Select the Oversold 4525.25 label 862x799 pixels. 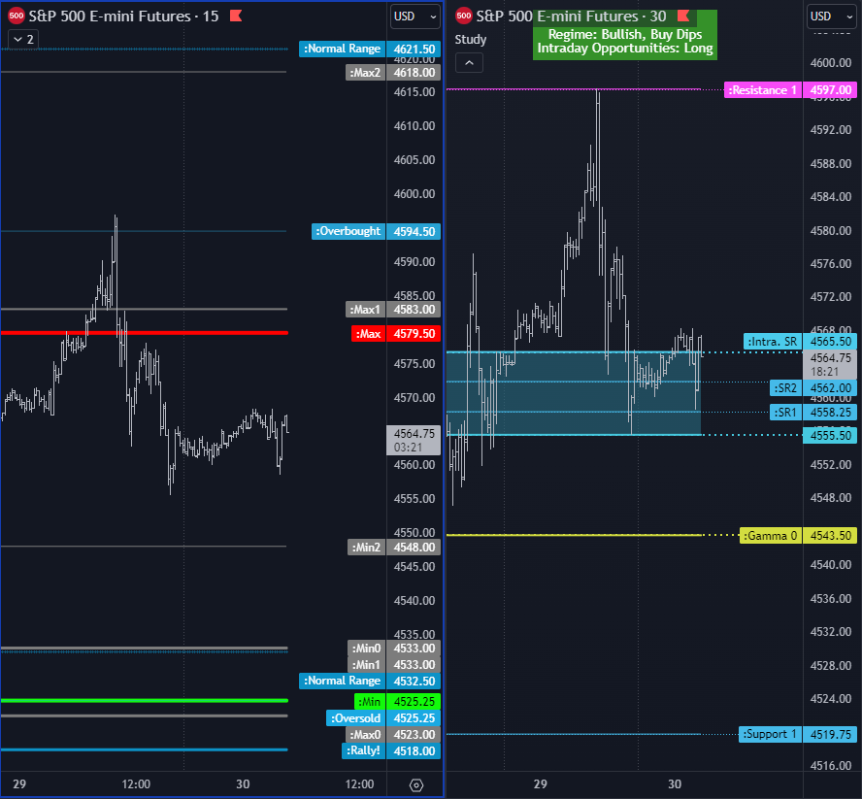point(383,718)
